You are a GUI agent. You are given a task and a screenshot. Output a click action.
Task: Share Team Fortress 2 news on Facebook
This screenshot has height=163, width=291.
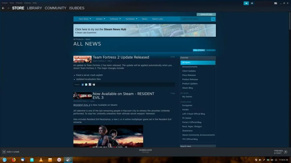82,84
